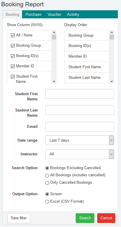
Task: Switch to the Purchase tab
Action: (x=33, y=15)
